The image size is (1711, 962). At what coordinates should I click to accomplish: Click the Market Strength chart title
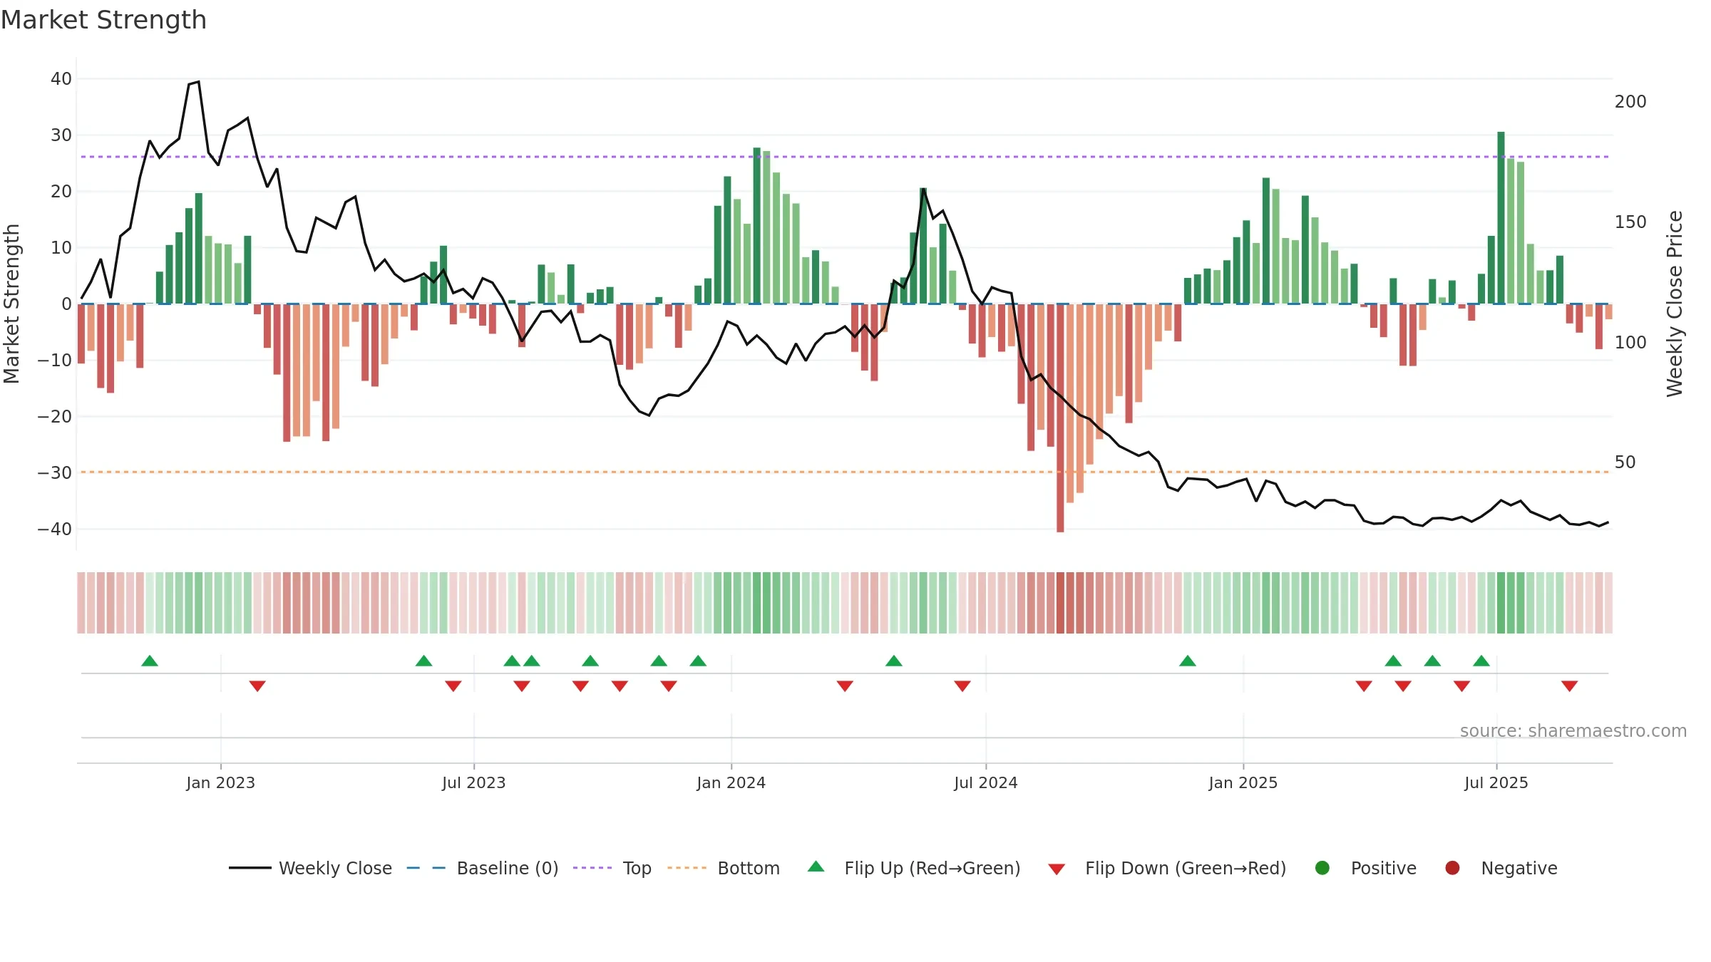(103, 20)
